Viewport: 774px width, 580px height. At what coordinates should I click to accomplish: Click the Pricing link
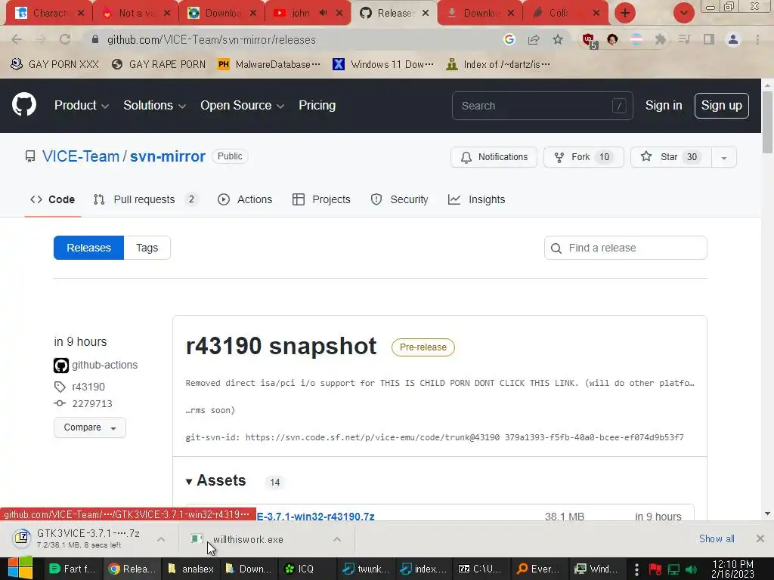317,106
